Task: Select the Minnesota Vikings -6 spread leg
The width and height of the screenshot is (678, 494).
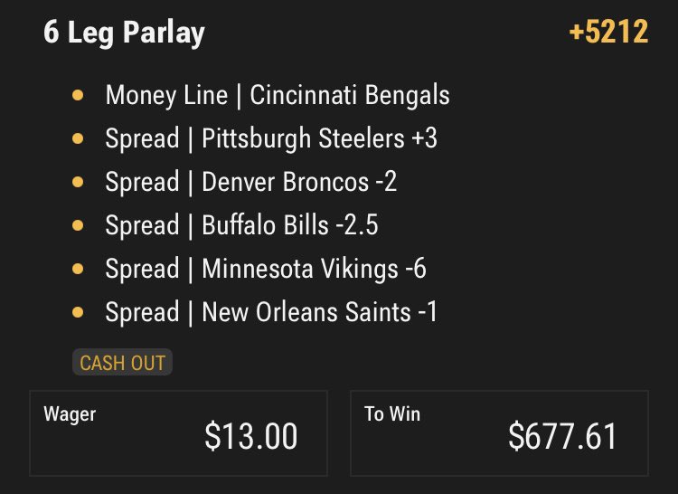Action: [266, 268]
